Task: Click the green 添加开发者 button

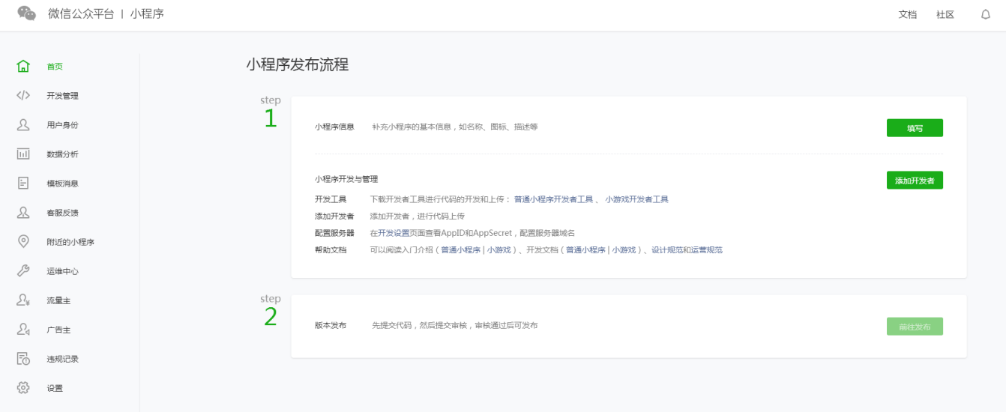Action: coord(915,181)
